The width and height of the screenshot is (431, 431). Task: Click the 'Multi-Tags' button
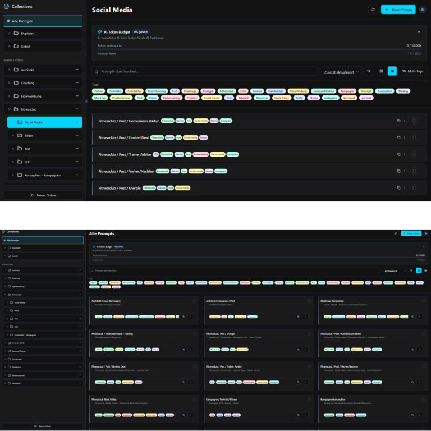(x=412, y=71)
